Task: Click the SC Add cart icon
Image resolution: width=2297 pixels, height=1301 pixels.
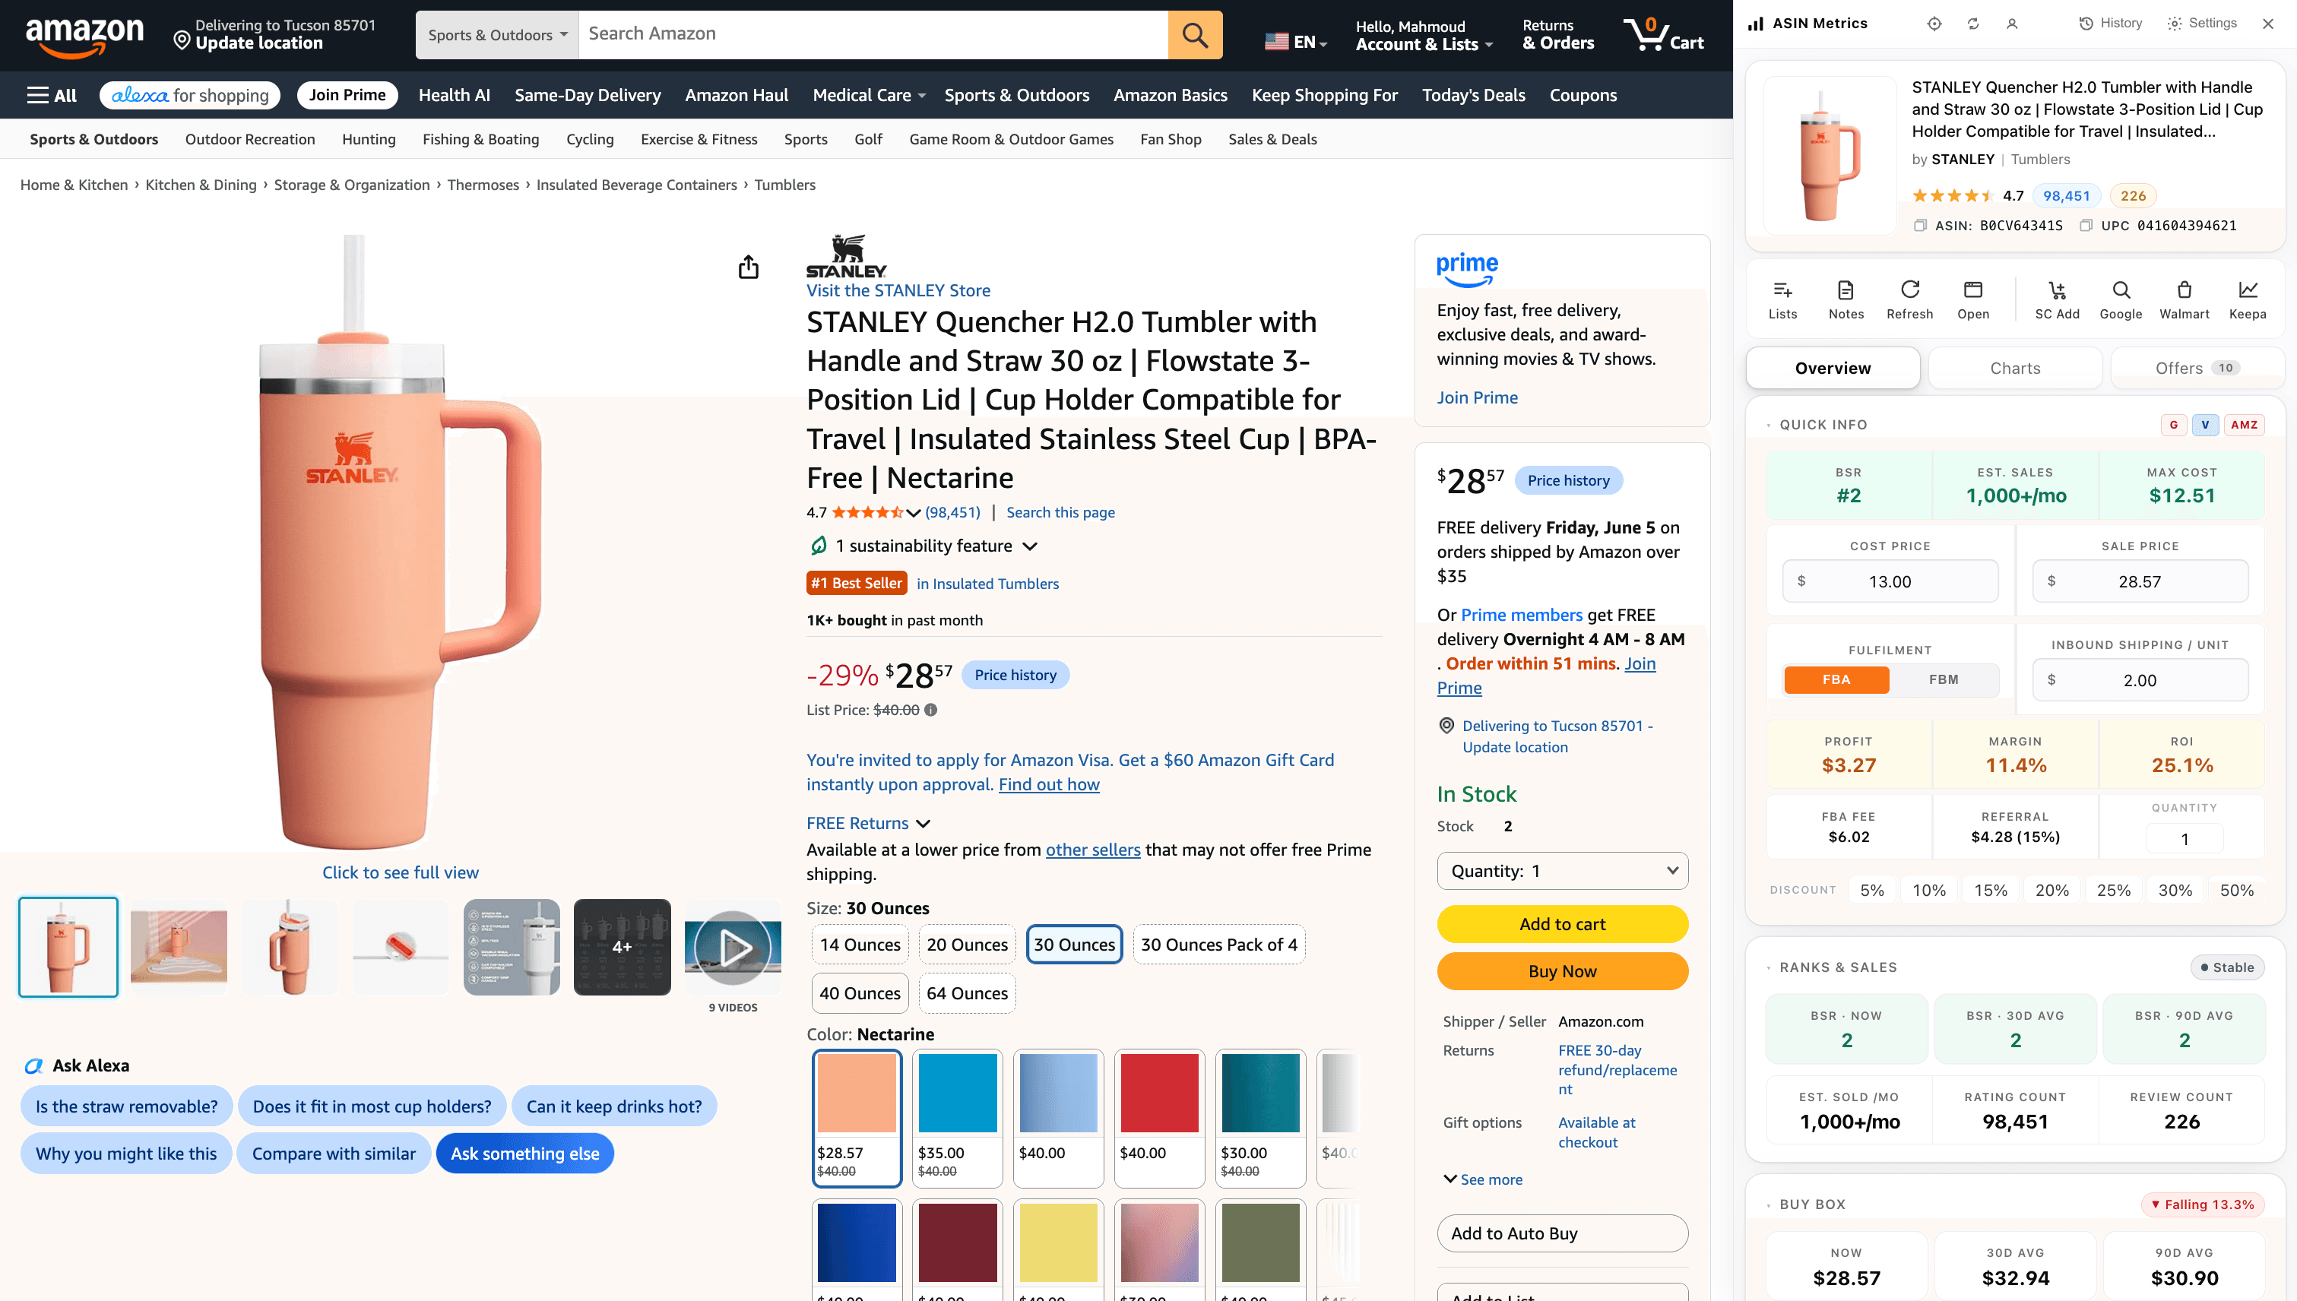Action: coord(2057,300)
